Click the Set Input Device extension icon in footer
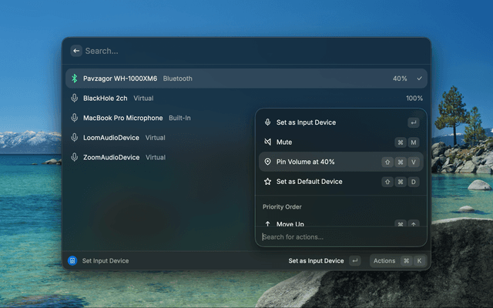The image size is (493, 308). (x=72, y=261)
